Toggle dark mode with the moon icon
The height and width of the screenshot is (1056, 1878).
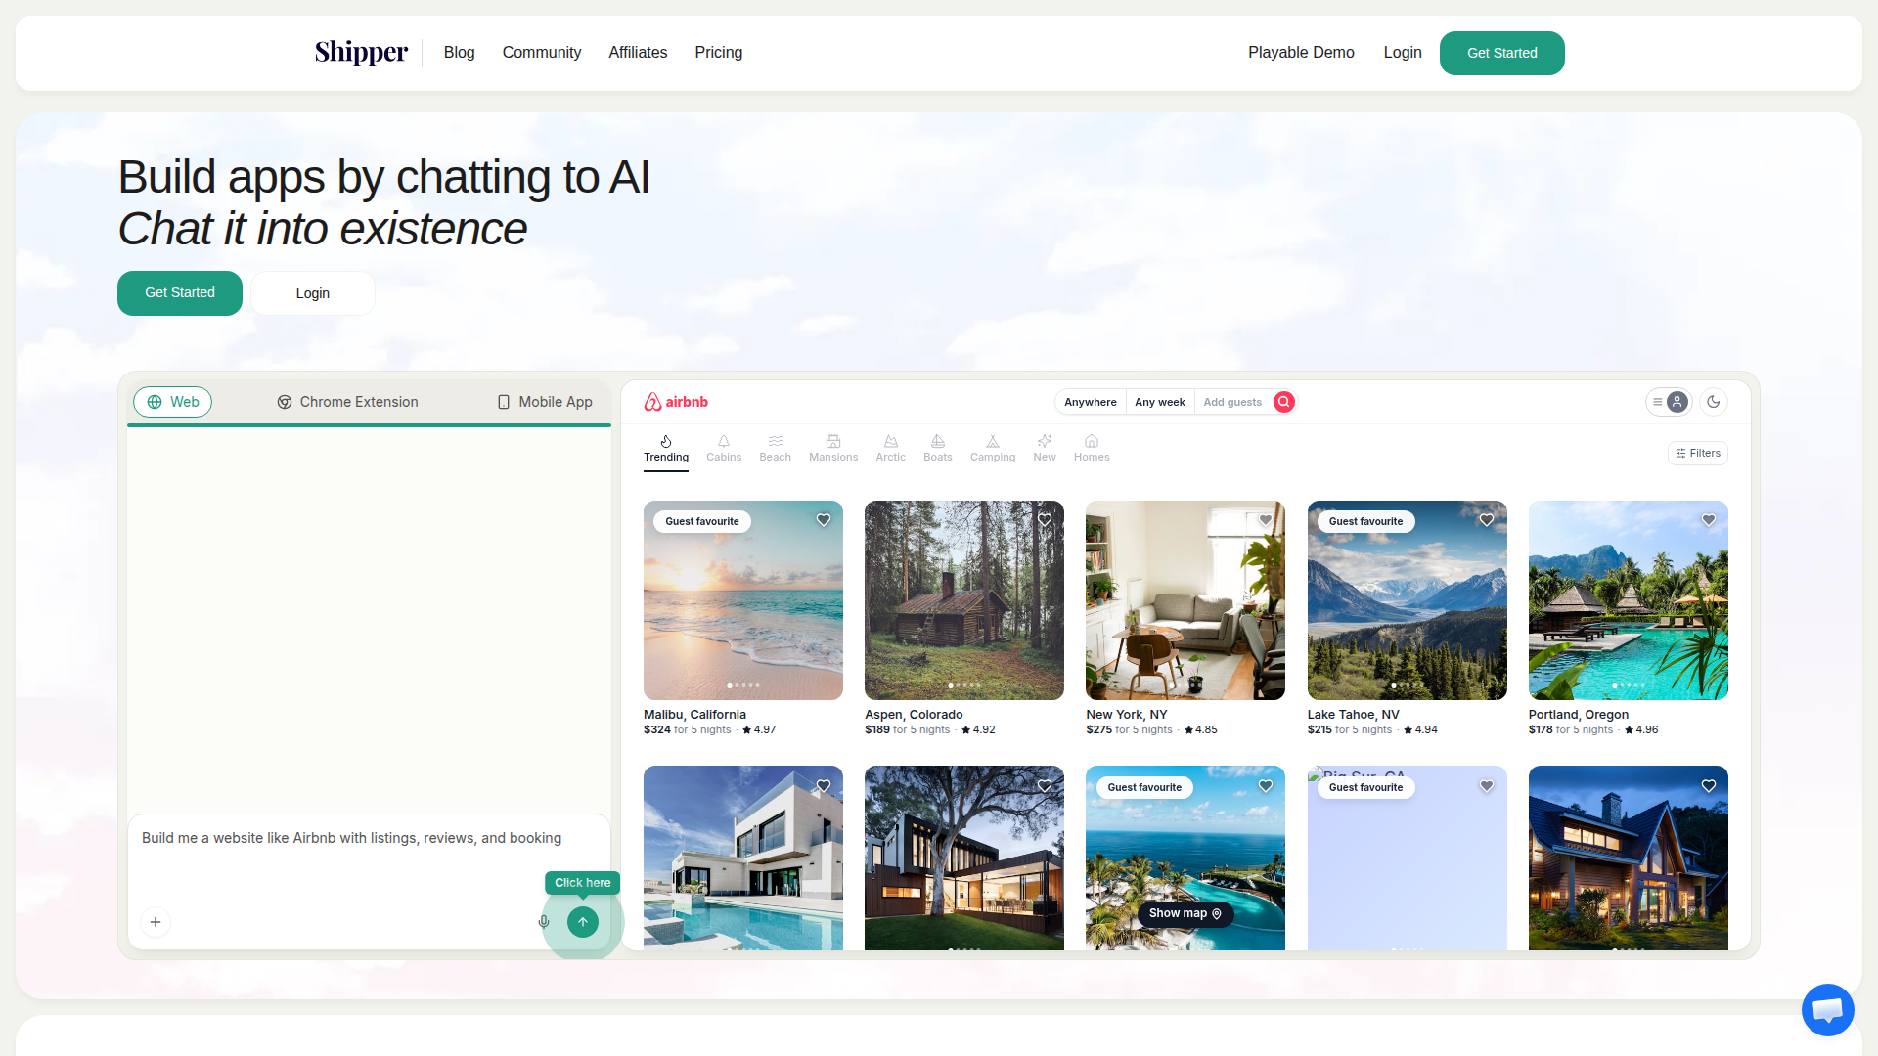(1713, 402)
